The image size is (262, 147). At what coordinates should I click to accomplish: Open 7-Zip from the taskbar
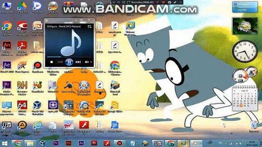point(158,143)
